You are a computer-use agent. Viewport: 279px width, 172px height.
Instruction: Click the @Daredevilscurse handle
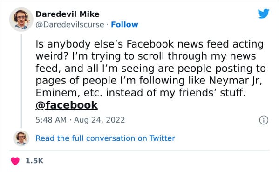(70, 25)
